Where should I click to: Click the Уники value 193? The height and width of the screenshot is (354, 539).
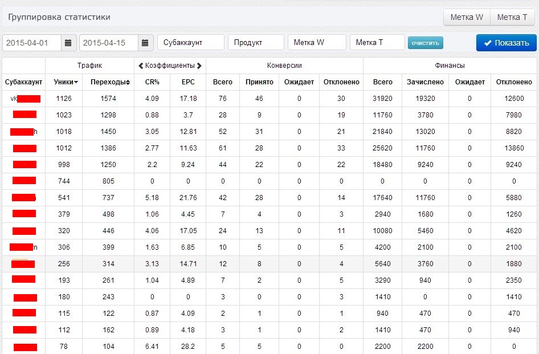[x=64, y=280]
